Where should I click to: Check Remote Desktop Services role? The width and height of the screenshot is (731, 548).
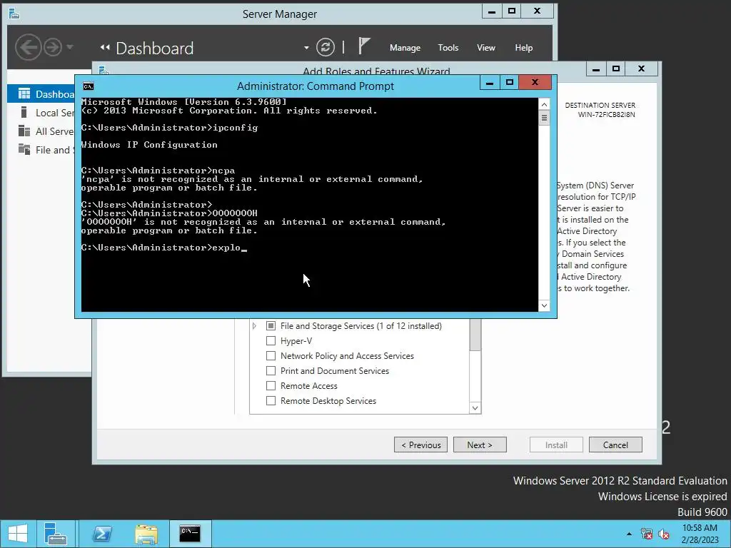[x=271, y=400]
